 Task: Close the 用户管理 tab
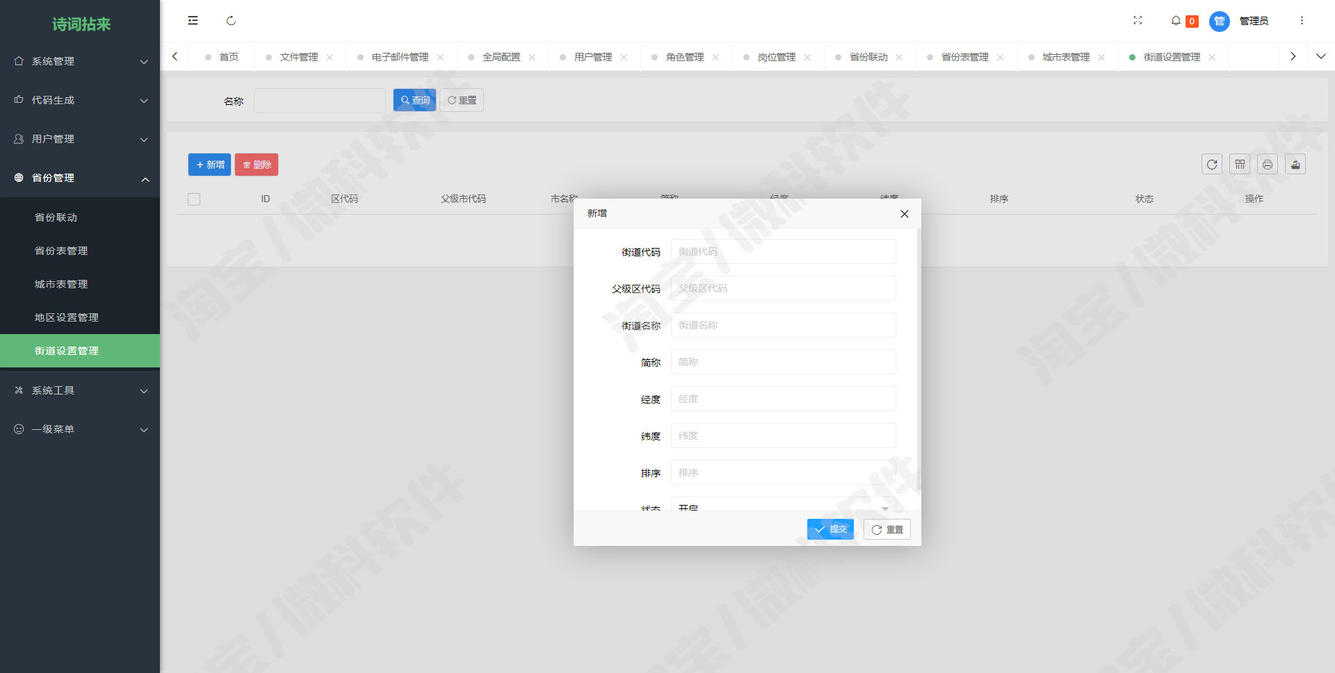click(624, 58)
